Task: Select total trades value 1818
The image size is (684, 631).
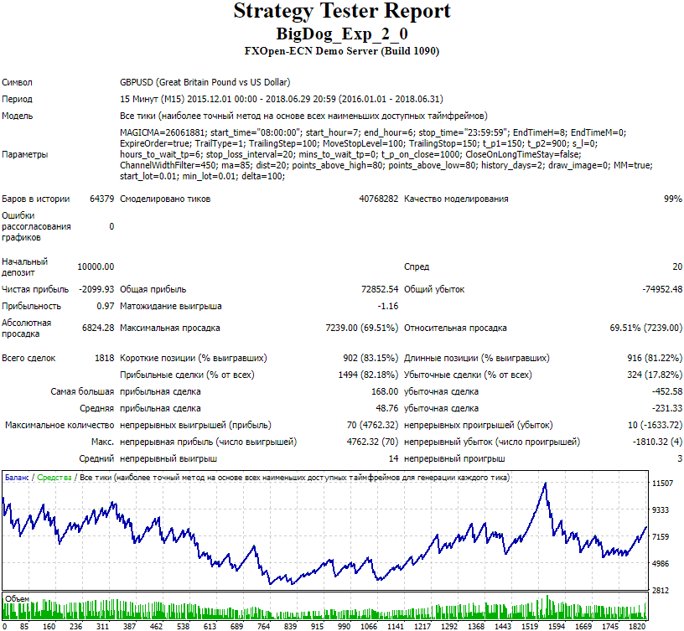Action: point(104,358)
